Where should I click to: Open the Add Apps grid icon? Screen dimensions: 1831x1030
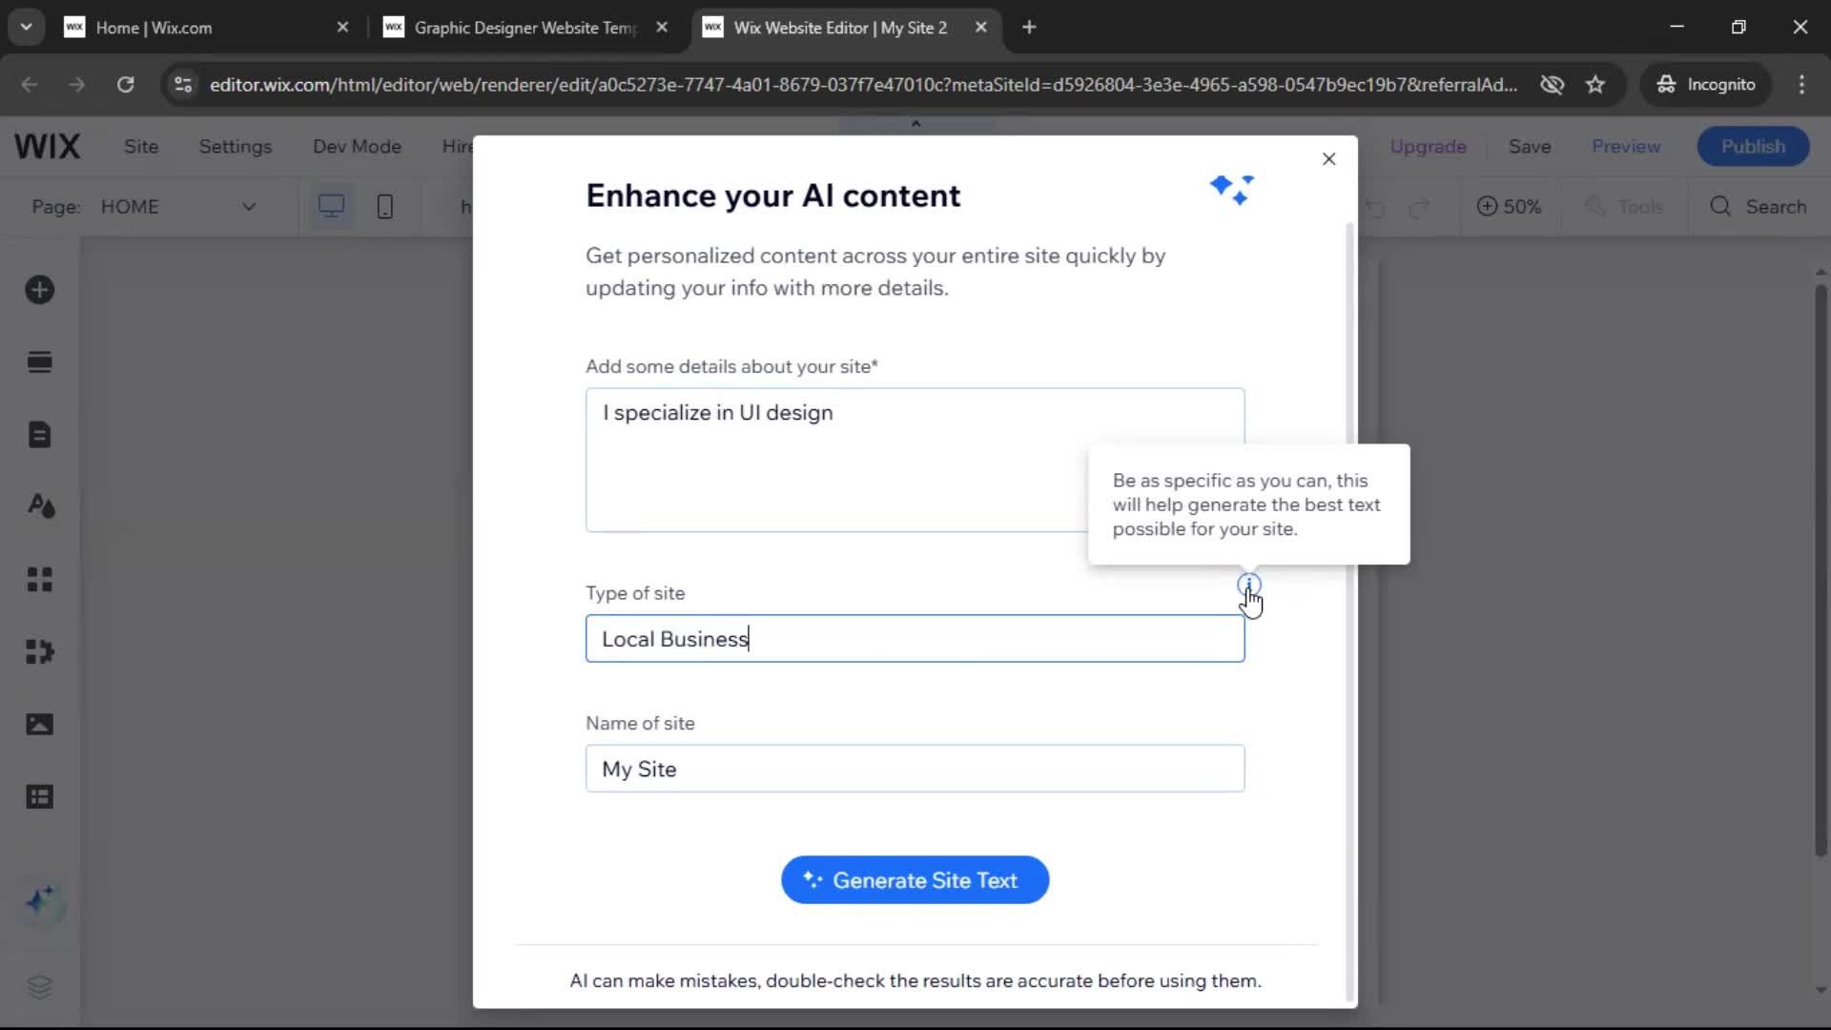pos(39,579)
